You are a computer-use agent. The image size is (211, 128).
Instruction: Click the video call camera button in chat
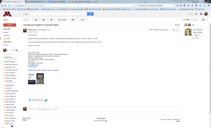[x=17, y=50]
